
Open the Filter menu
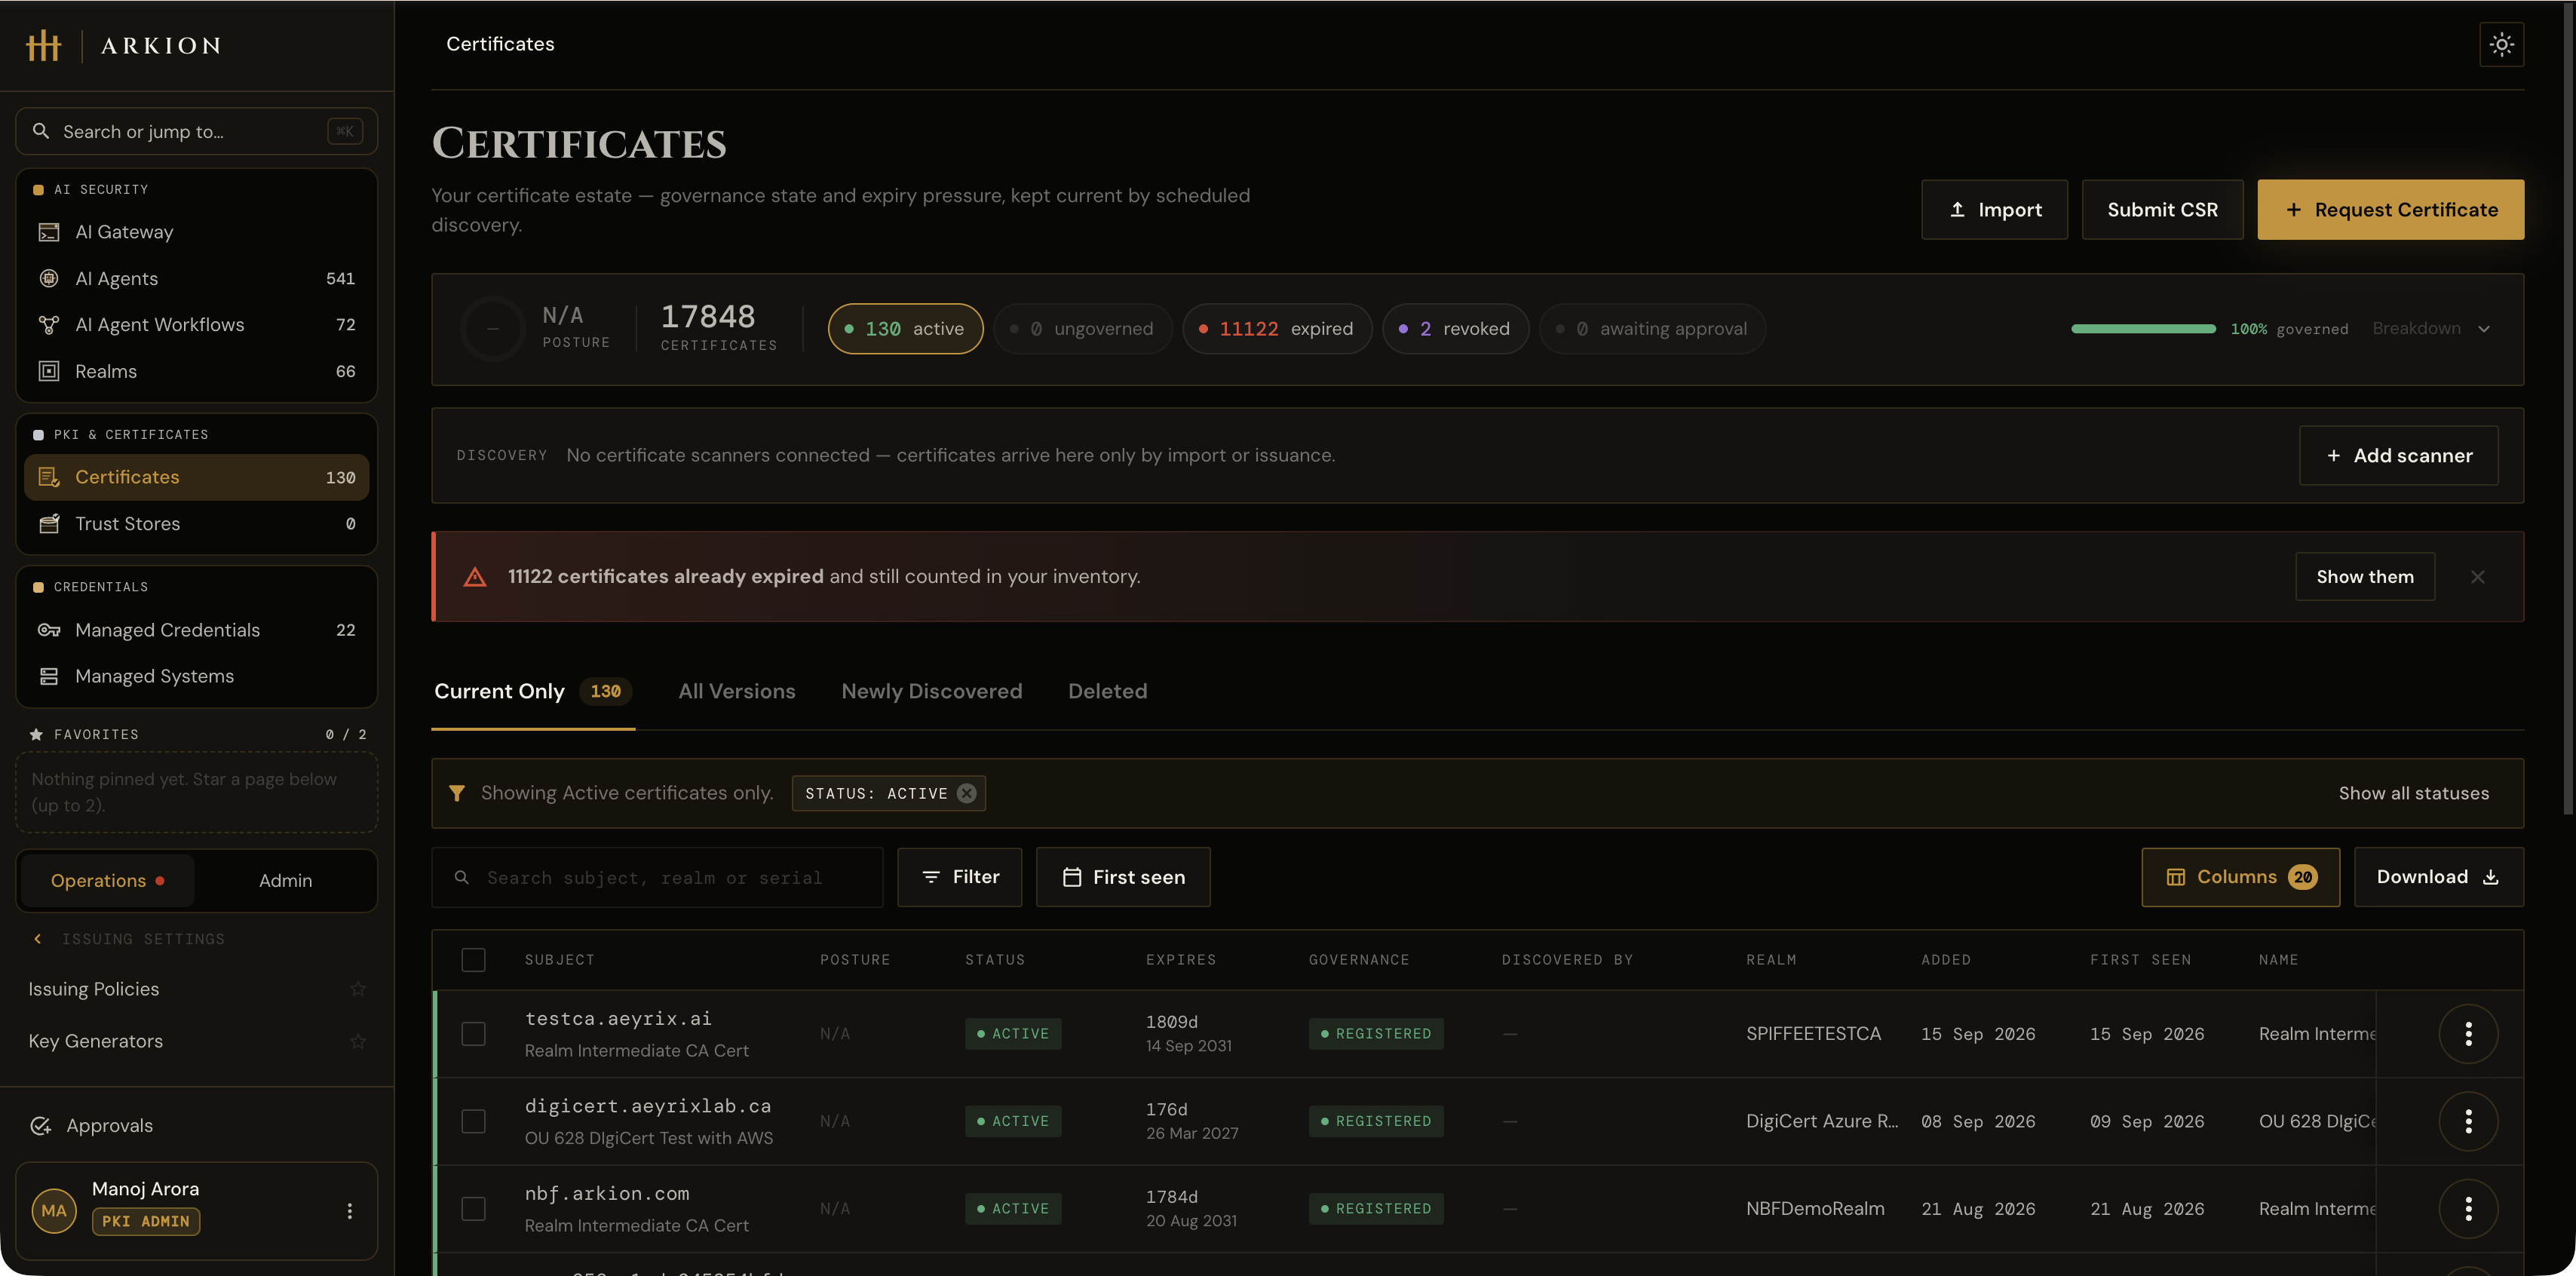pyautogui.click(x=959, y=877)
